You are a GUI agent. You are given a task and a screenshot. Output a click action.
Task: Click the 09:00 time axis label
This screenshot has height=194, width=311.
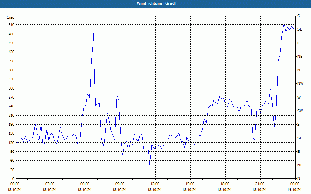[x=121, y=184]
